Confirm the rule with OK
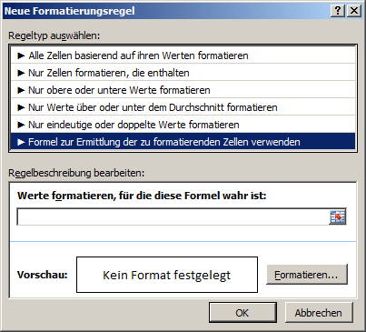This screenshot has height=332, width=366. click(x=242, y=313)
